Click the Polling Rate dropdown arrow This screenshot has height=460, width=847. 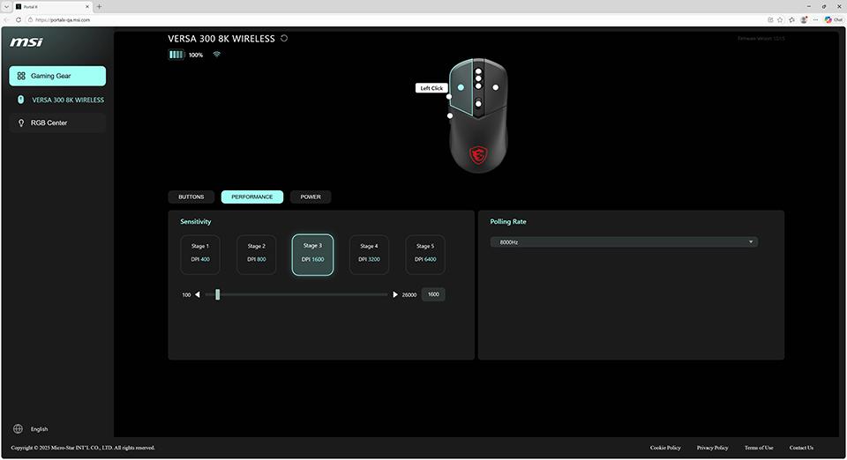coord(751,242)
